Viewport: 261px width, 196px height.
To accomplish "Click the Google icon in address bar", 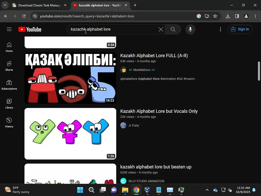I will point(199,16).
